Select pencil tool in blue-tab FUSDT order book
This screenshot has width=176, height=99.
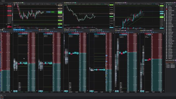pyautogui.click(x=14, y=32)
